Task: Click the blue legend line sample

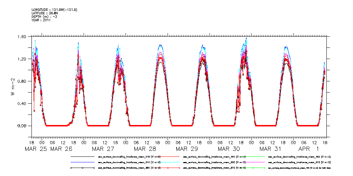Action: (82, 162)
